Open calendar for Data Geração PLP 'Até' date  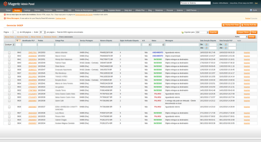(226, 48)
